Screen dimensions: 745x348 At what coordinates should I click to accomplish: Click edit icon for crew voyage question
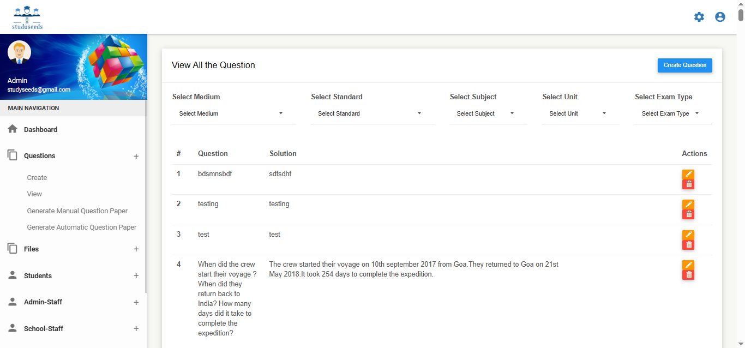click(x=688, y=265)
